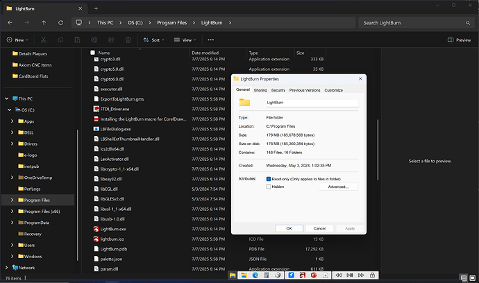Expand the DELL folder node
Screen dimensions: 479x283
(x=12, y=132)
